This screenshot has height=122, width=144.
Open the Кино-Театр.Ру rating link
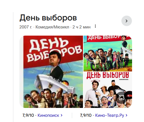tap(110, 115)
